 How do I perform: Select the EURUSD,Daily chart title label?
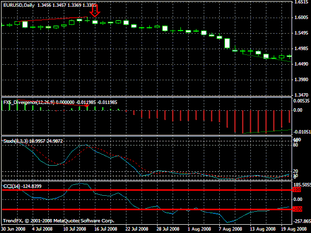pyautogui.click(x=19, y=5)
